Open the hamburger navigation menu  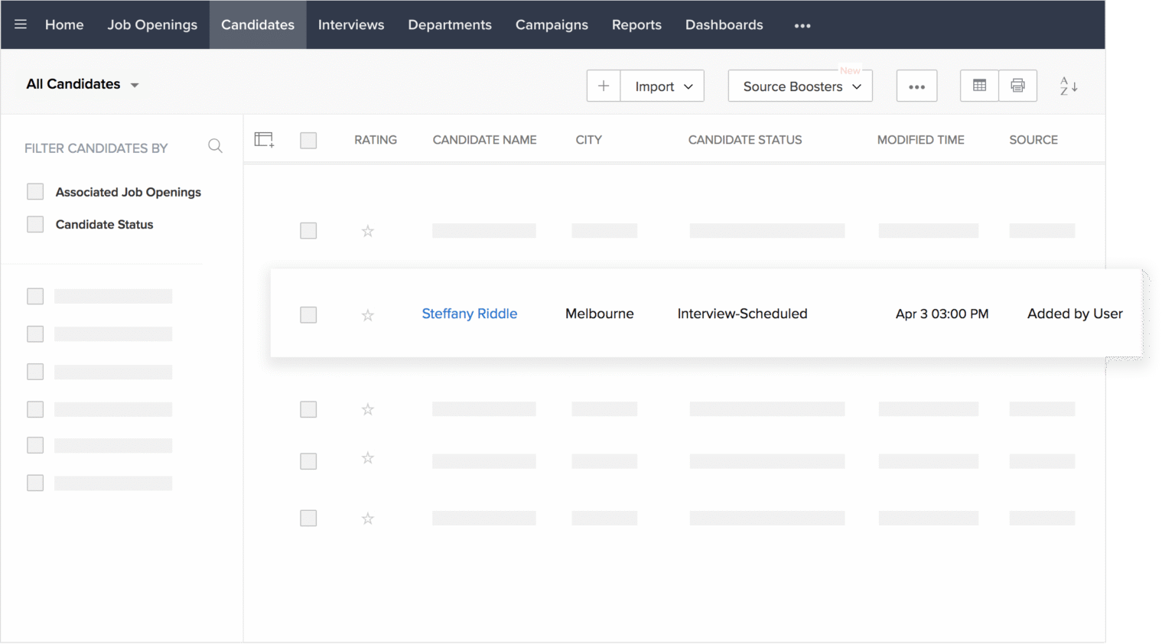pyautogui.click(x=19, y=24)
